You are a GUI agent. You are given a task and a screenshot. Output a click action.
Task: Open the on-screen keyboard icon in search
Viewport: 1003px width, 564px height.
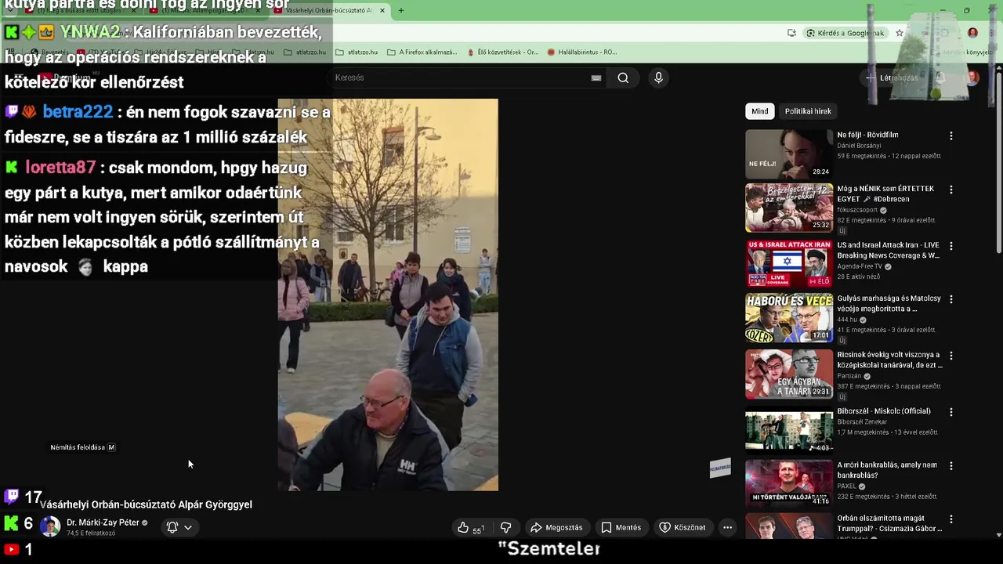click(x=596, y=78)
